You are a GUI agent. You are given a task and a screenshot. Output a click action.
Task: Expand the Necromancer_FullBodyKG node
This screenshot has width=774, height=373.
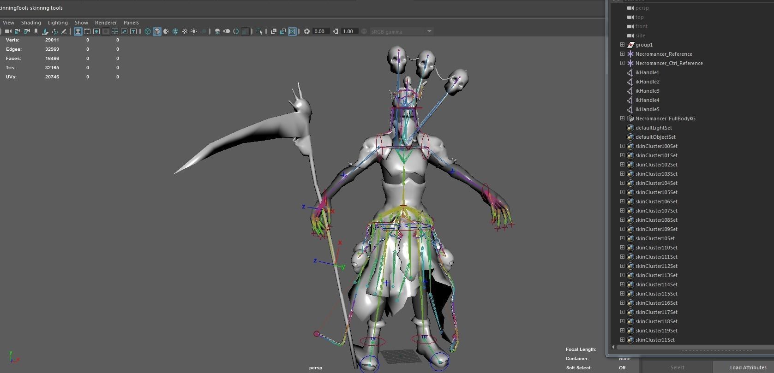click(x=622, y=118)
